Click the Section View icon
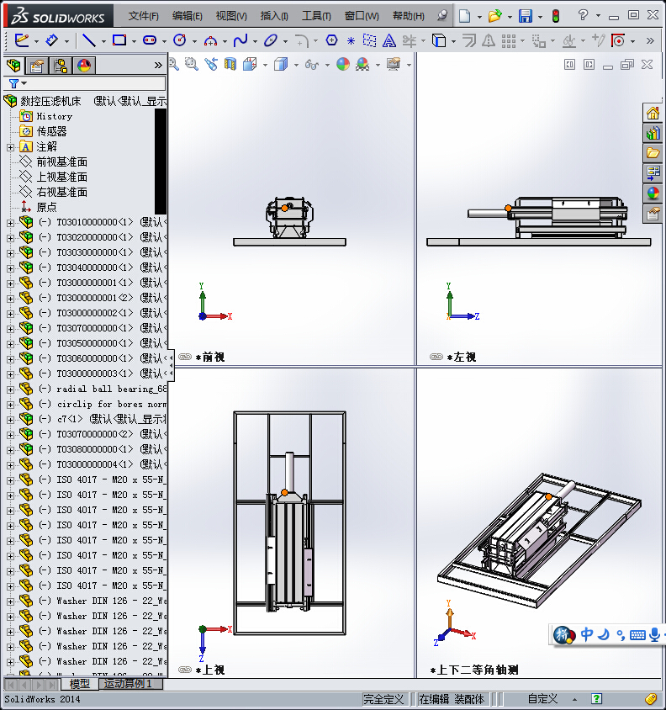The width and height of the screenshot is (666, 710). pyautogui.click(x=230, y=64)
